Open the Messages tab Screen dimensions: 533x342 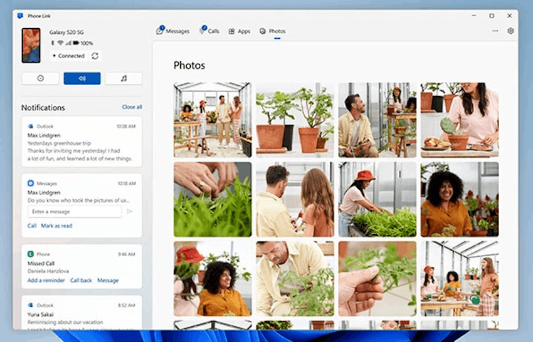click(172, 31)
